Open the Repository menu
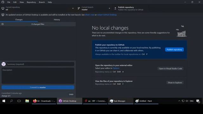This screenshot has width=203, height=114. 31,2
